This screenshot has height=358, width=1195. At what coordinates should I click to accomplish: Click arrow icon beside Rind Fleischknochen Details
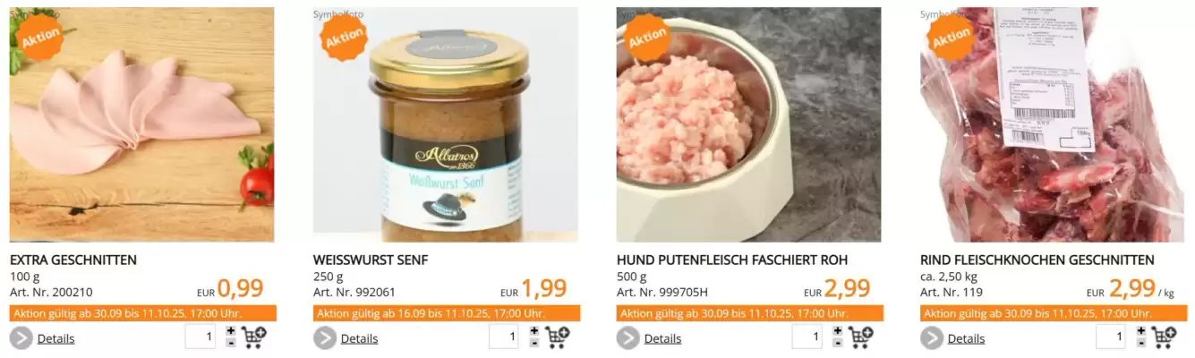932,338
